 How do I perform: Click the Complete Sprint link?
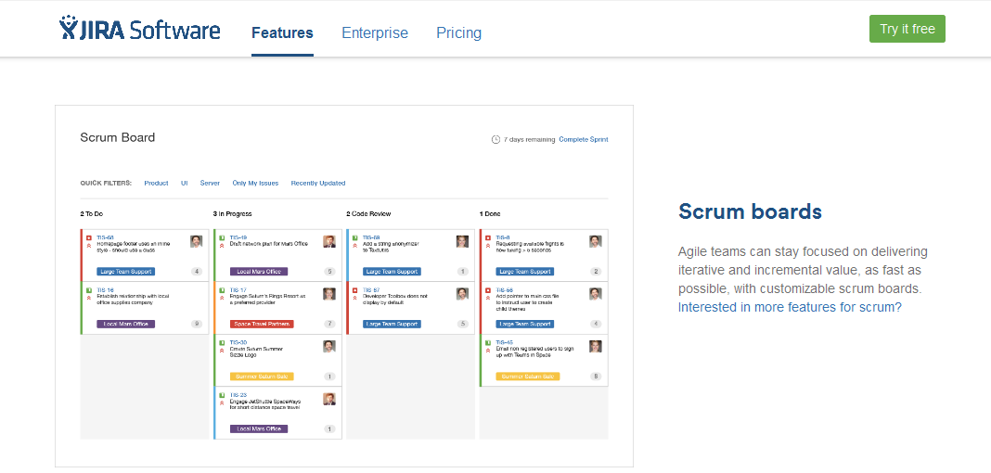coord(584,139)
